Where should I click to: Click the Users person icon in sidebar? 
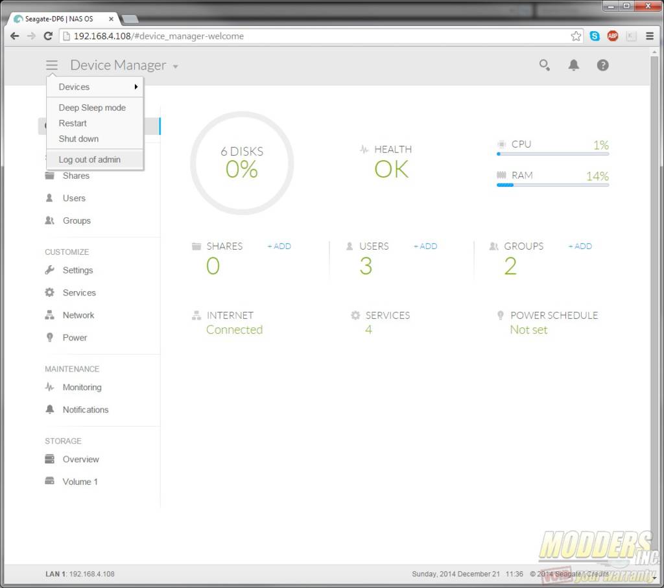pos(49,198)
